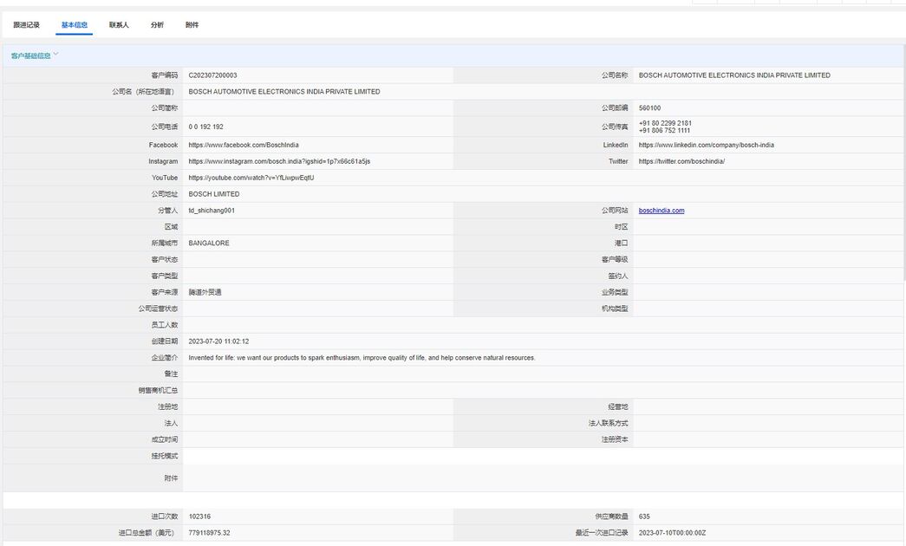Go to the 附件 tab
The width and height of the screenshot is (906, 546).
(192, 25)
